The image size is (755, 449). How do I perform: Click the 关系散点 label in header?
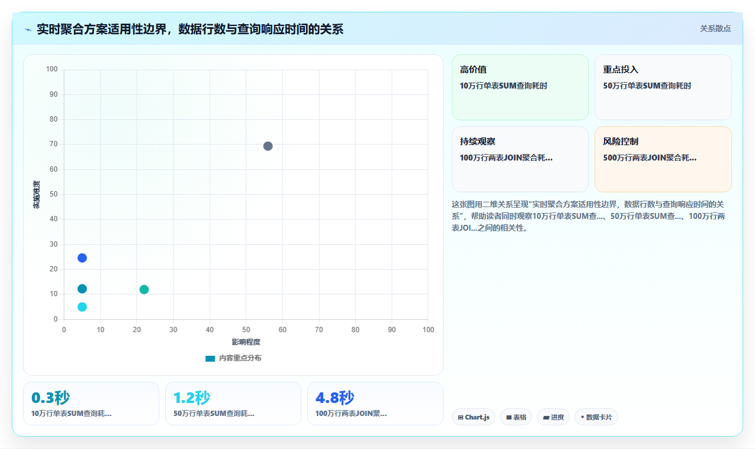pos(715,28)
